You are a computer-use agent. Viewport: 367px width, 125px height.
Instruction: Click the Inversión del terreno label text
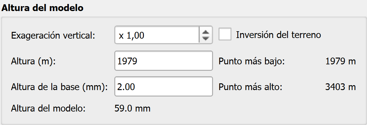[x=278, y=35]
